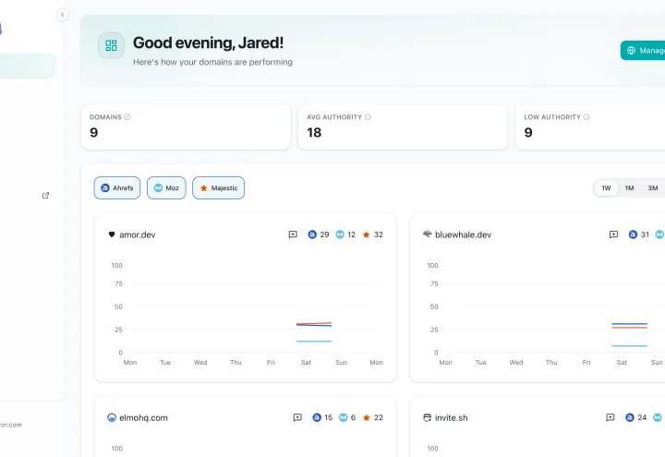Toggle the Majestic metric filter
Screen dimensions: 665x457
[x=218, y=187]
